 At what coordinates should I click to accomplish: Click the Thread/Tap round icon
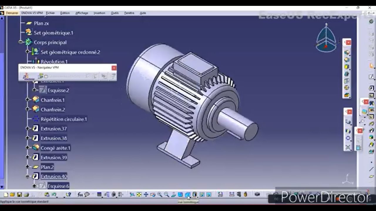[x=347, y=88]
